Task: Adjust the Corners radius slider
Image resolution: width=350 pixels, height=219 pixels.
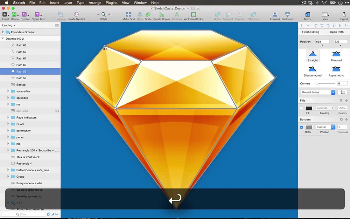Action: point(325,83)
